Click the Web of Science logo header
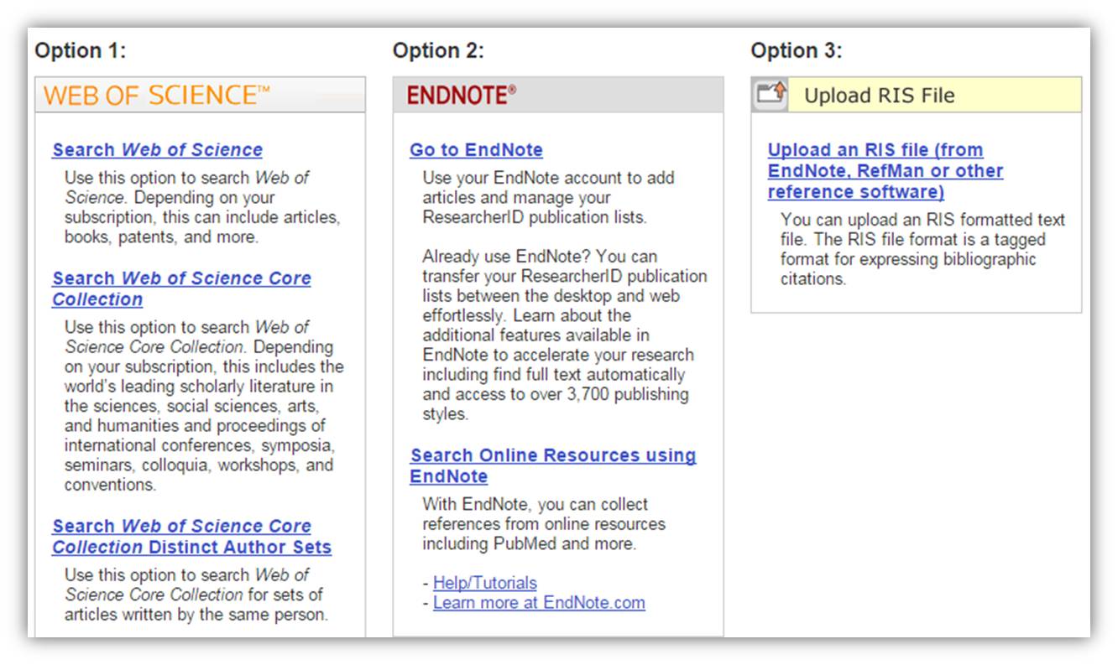The height and width of the screenshot is (665, 1118). [x=157, y=95]
